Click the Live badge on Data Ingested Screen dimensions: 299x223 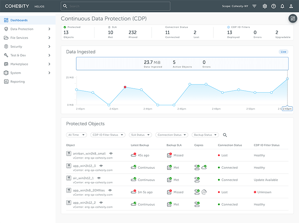283,52
